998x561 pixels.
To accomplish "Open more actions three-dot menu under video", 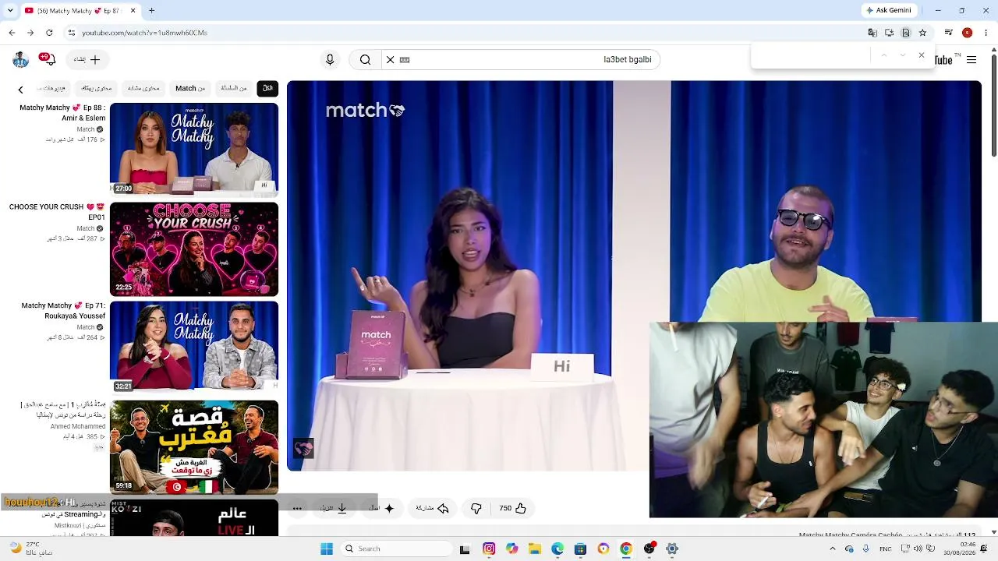I will click(297, 508).
